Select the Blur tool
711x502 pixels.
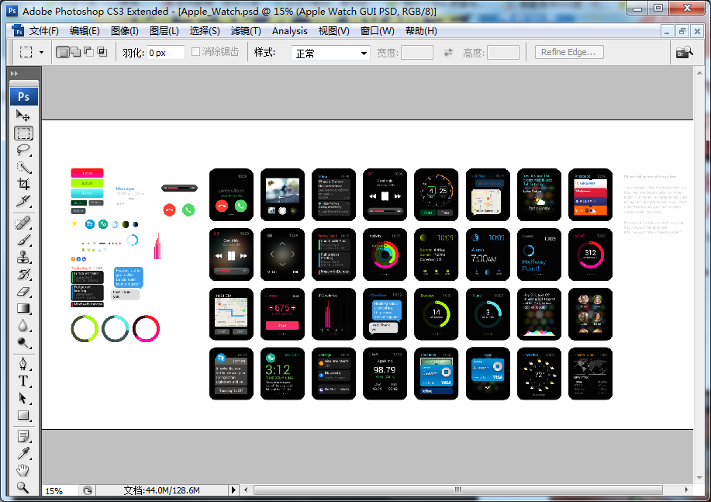click(x=23, y=326)
